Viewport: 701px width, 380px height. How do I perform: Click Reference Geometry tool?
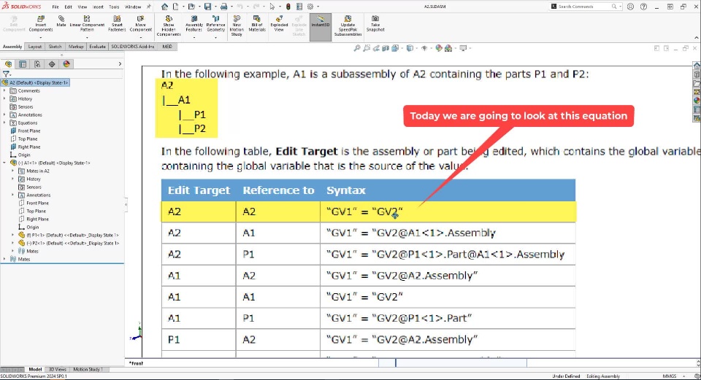215,23
